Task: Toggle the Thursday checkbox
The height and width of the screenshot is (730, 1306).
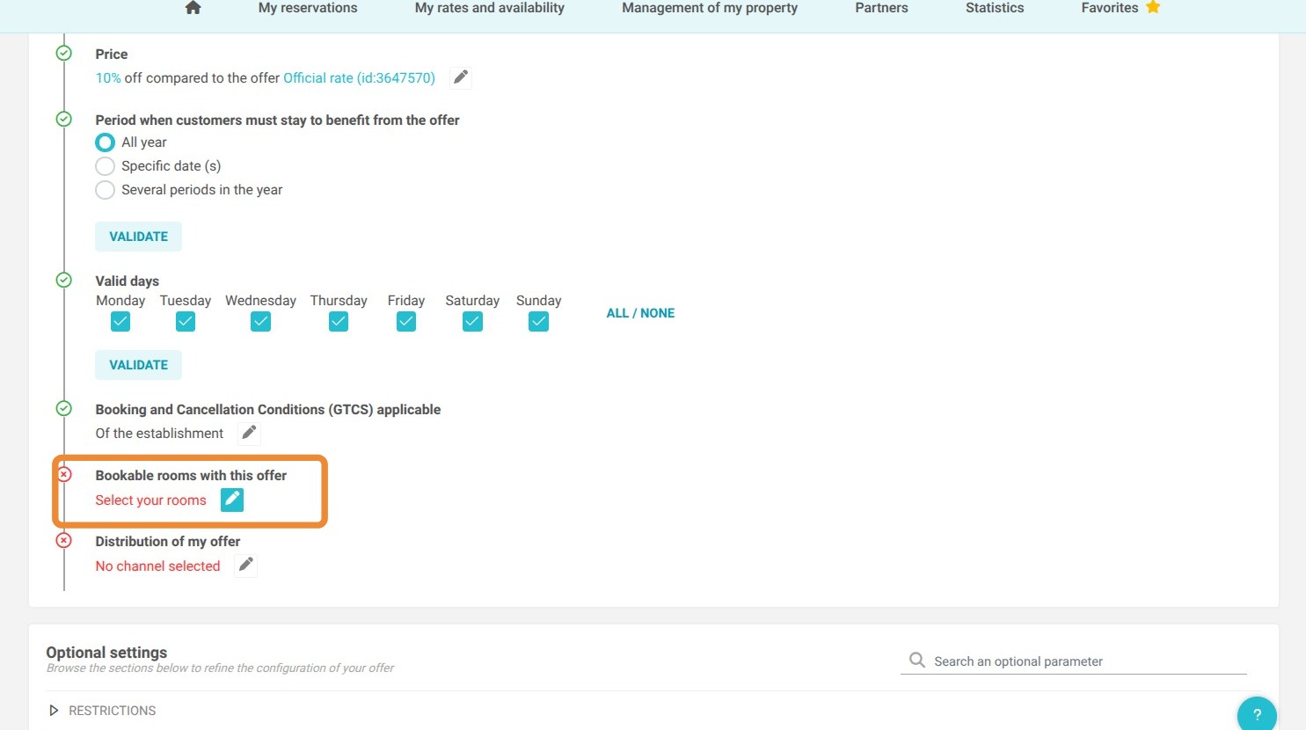Action: pos(339,322)
